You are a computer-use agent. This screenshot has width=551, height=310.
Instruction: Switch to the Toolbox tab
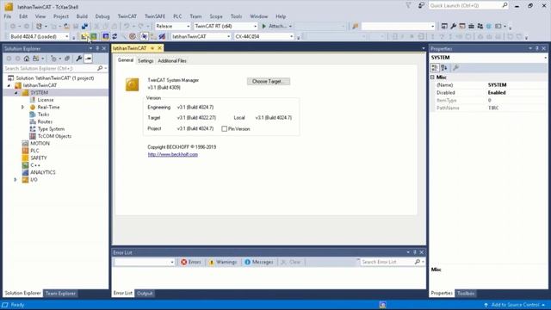coord(466,294)
